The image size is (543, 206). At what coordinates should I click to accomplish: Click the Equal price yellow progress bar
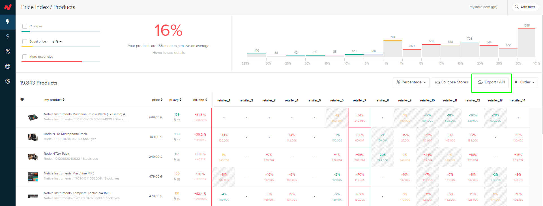pos(61,46)
